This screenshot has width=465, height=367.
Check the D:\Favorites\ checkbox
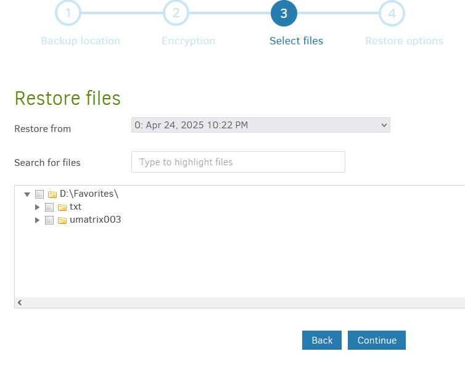39,194
